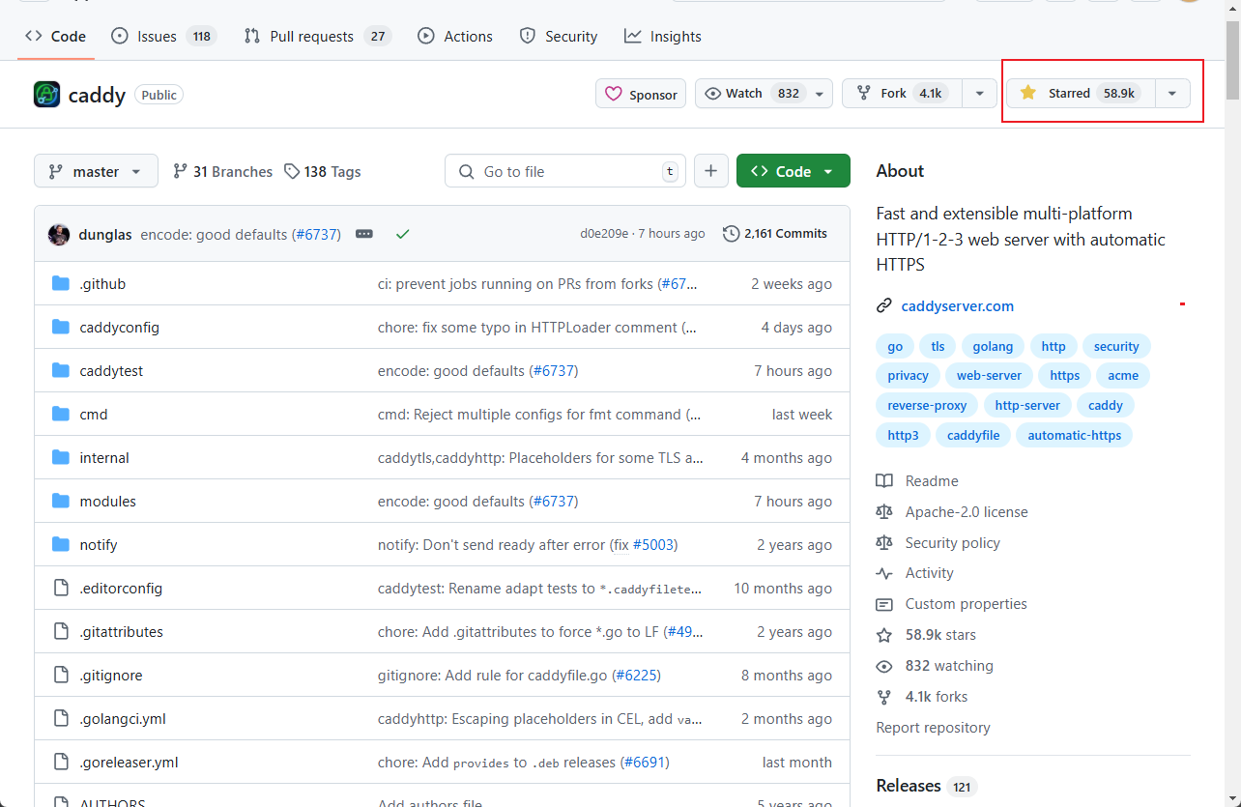Go to Pull requests tab
The image size is (1241, 807).
point(316,36)
